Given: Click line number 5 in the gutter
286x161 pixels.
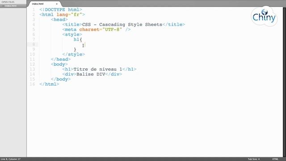Looking at the screenshot, I should pyautogui.click(x=34, y=30).
